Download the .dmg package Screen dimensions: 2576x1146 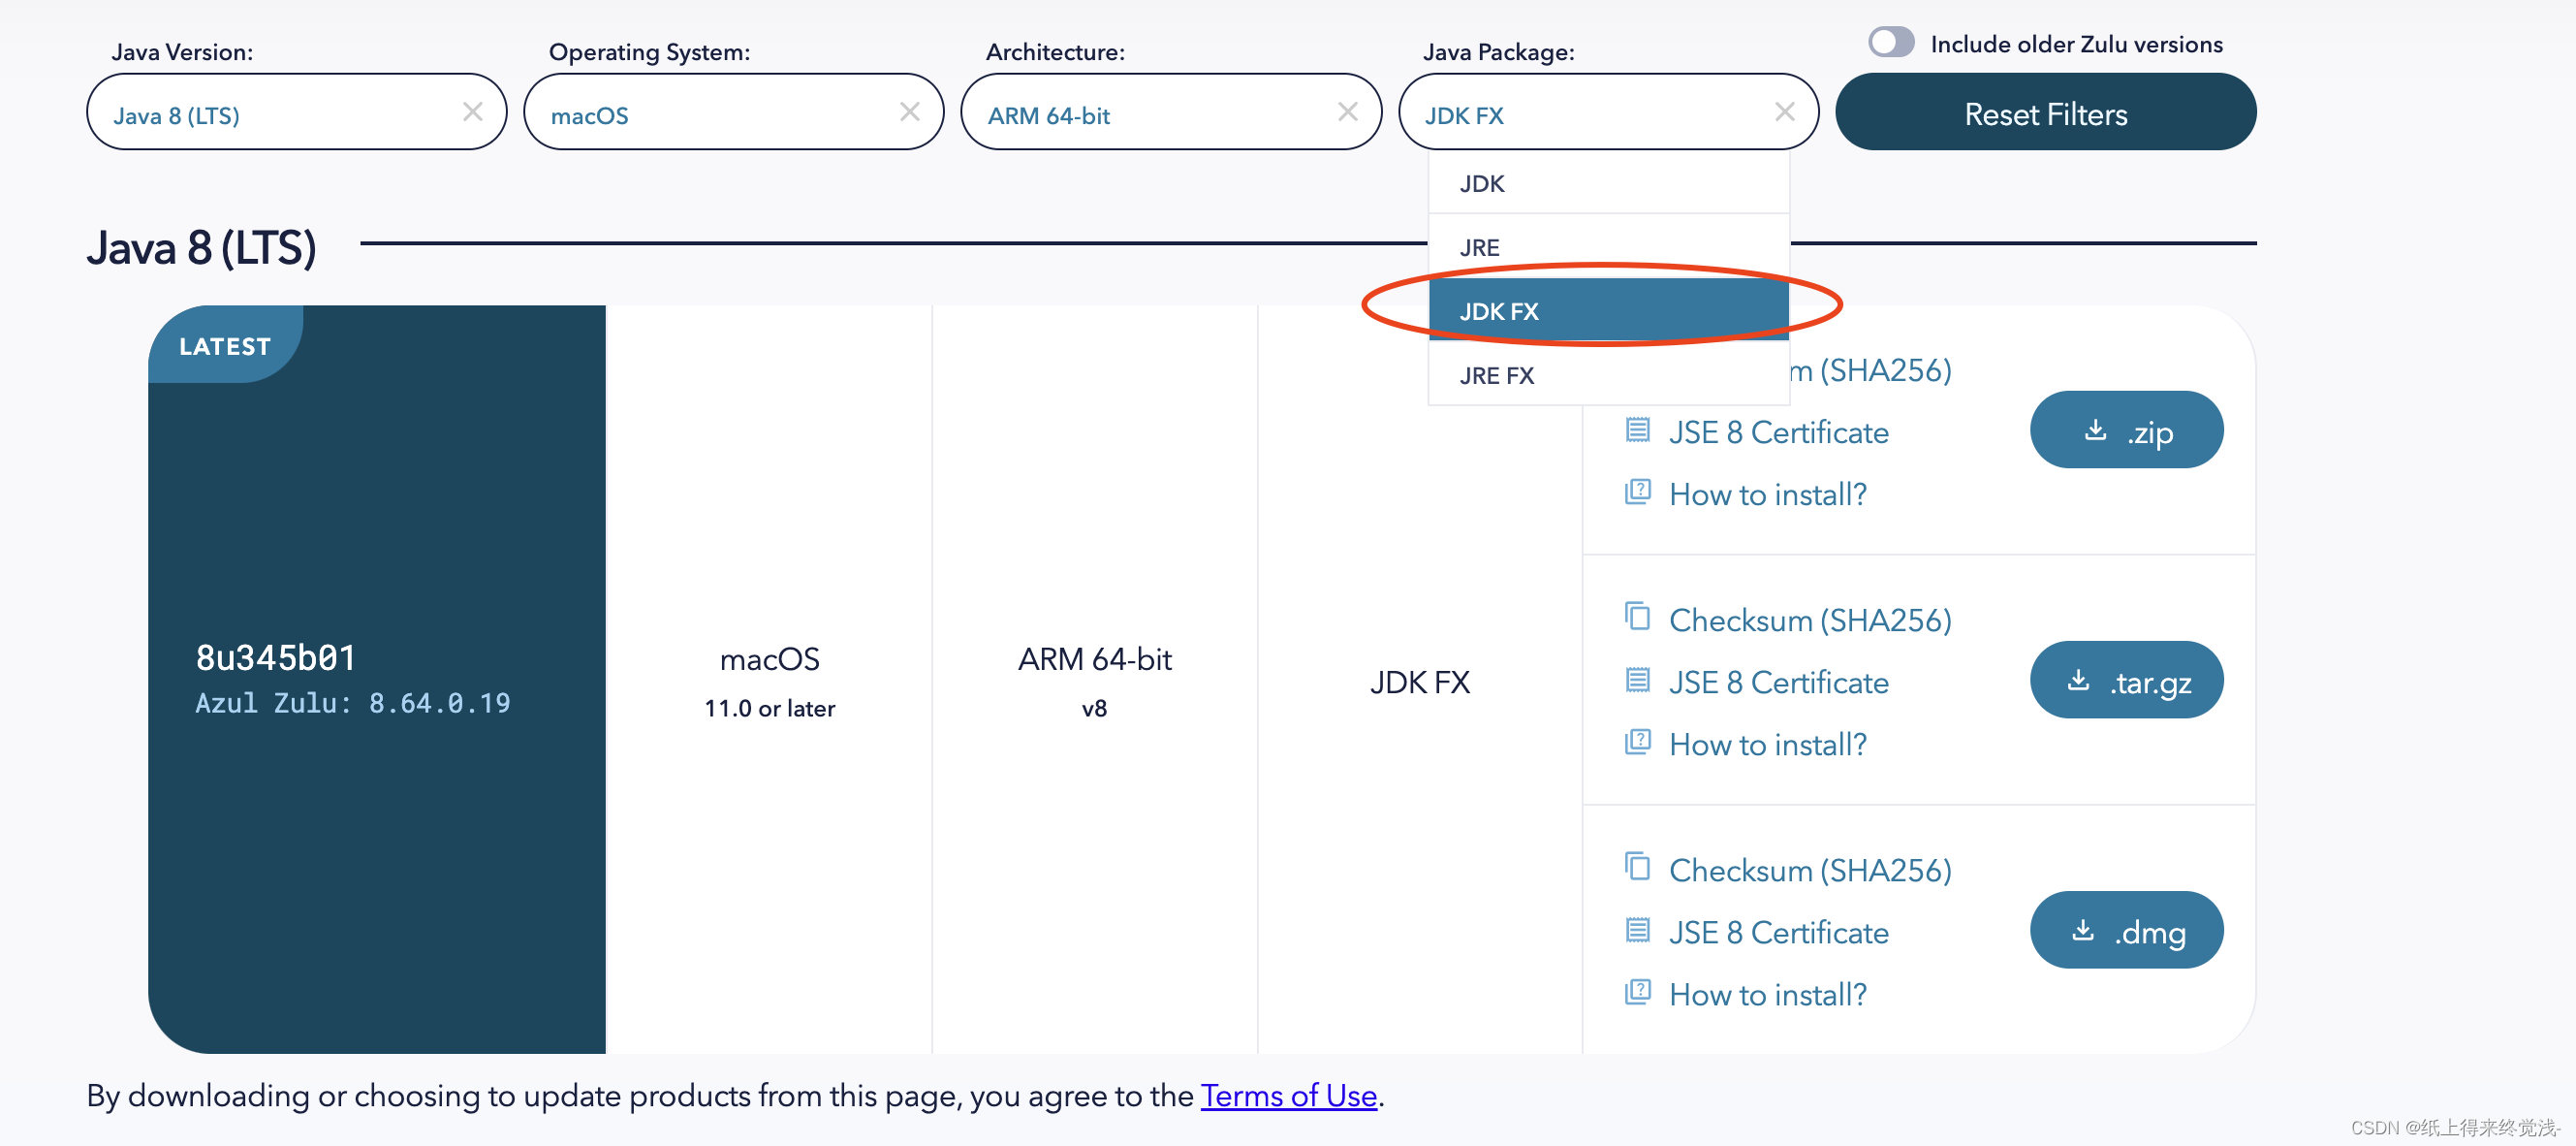pyautogui.click(x=2126, y=931)
